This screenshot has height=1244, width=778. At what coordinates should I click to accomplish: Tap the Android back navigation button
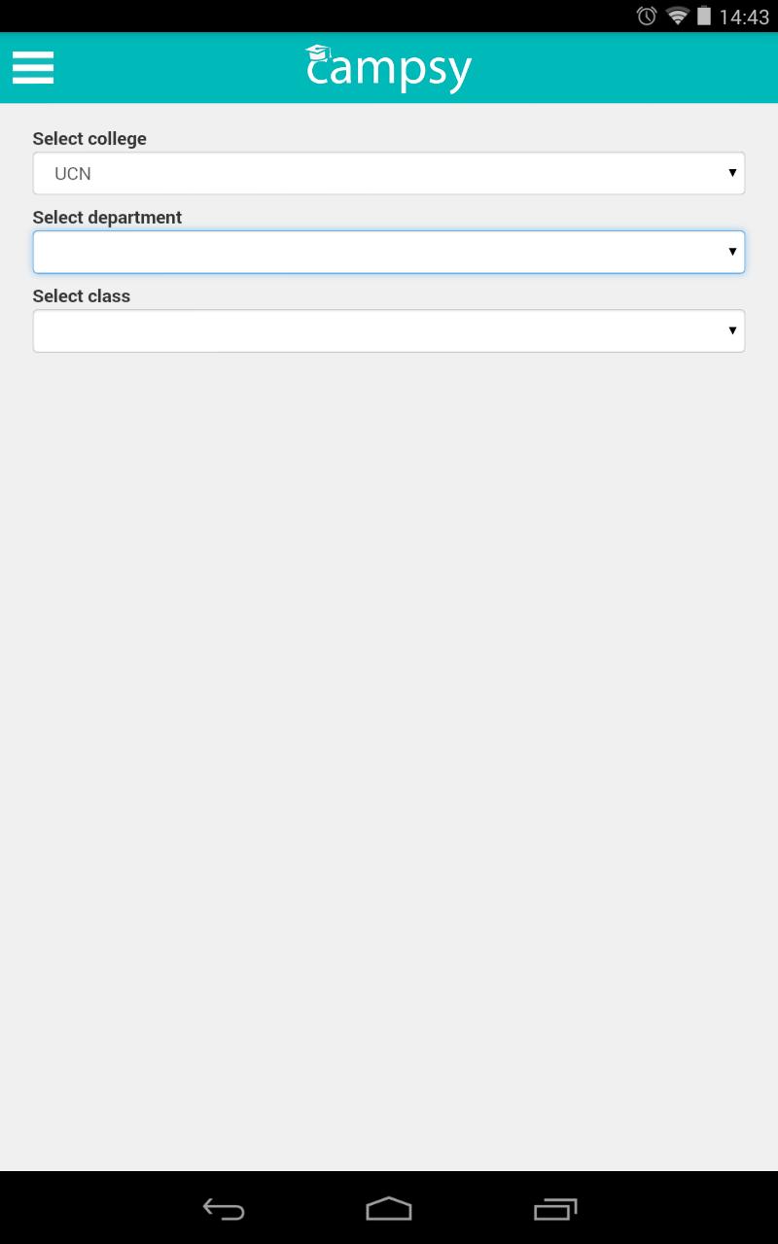223,1208
